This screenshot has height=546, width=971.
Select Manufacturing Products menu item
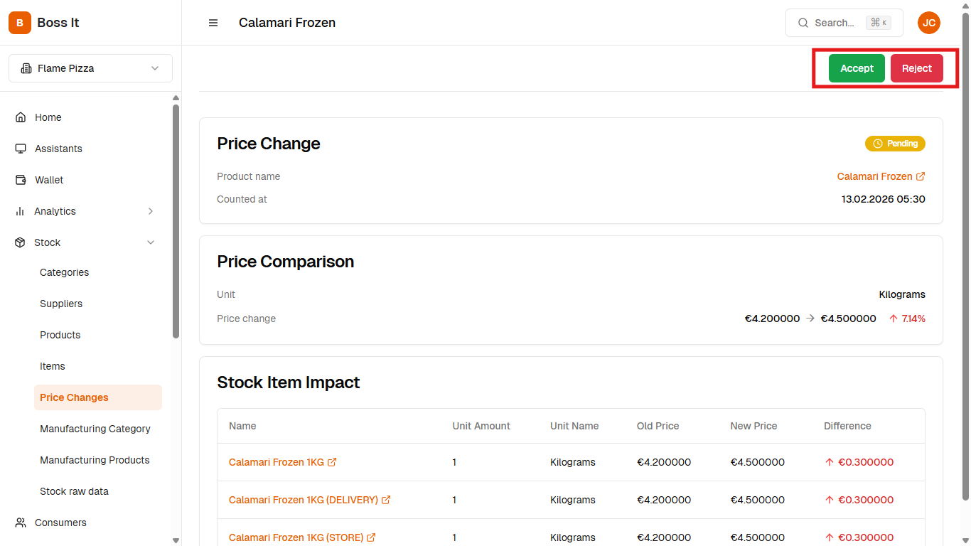[95, 460]
